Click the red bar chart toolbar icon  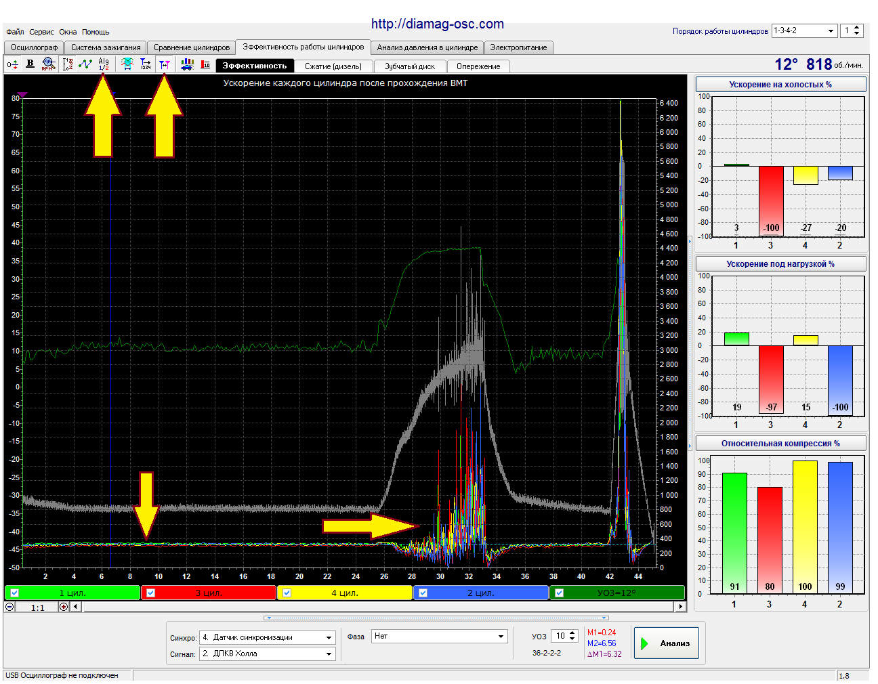click(x=205, y=64)
